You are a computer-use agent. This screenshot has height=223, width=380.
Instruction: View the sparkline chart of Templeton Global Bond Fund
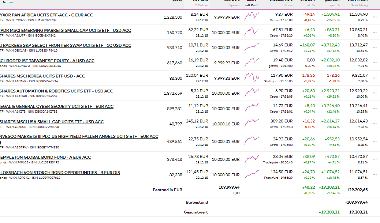coord(252,159)
